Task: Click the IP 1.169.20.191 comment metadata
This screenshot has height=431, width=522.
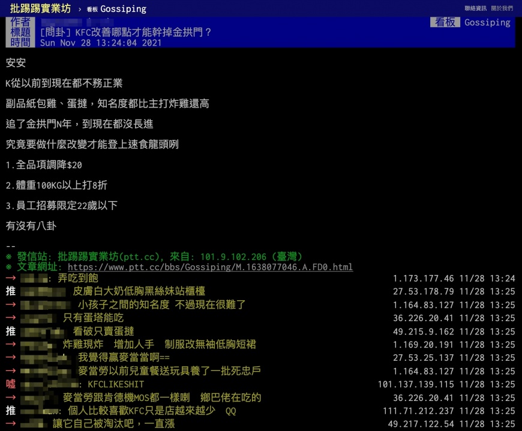Action: pos(454,345)
